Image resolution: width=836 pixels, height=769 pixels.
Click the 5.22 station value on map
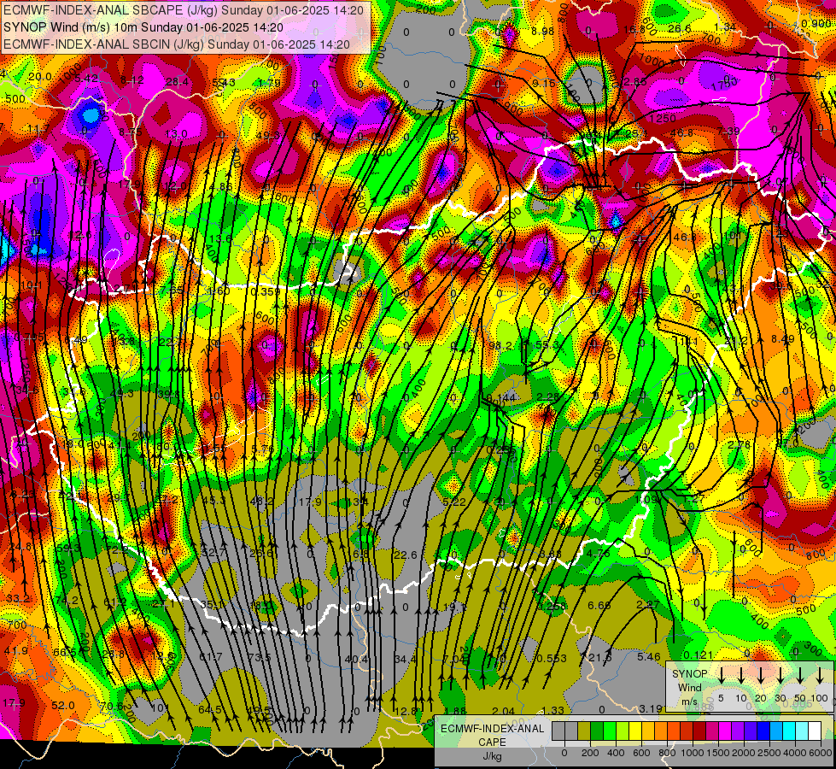pos(454,502)
